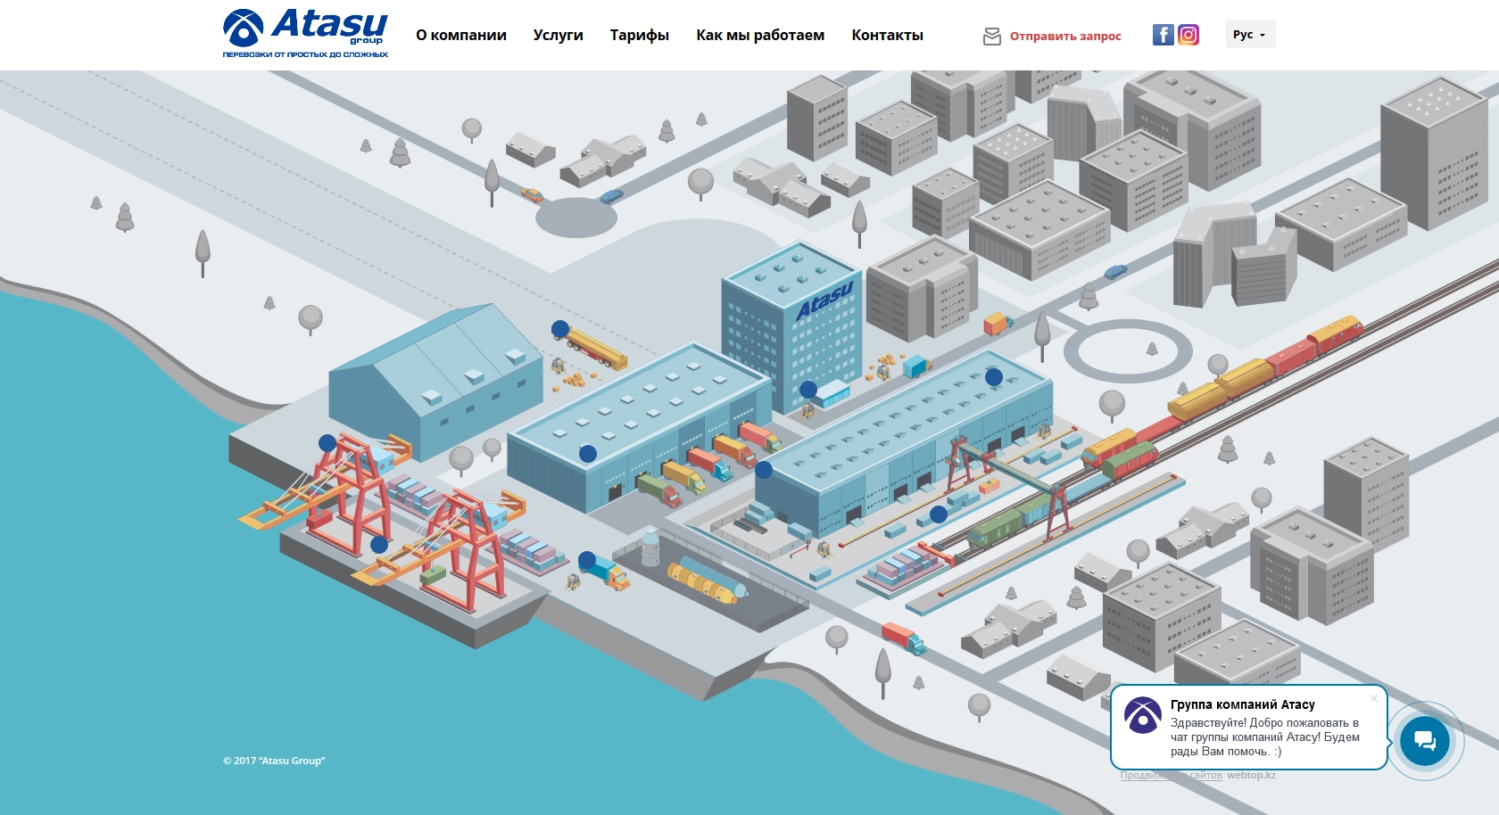The height and width of the screenshot is (815, 1499).
Task: Click the envelope icon beside Отправить запрос
Action: [x=992, y=37]
